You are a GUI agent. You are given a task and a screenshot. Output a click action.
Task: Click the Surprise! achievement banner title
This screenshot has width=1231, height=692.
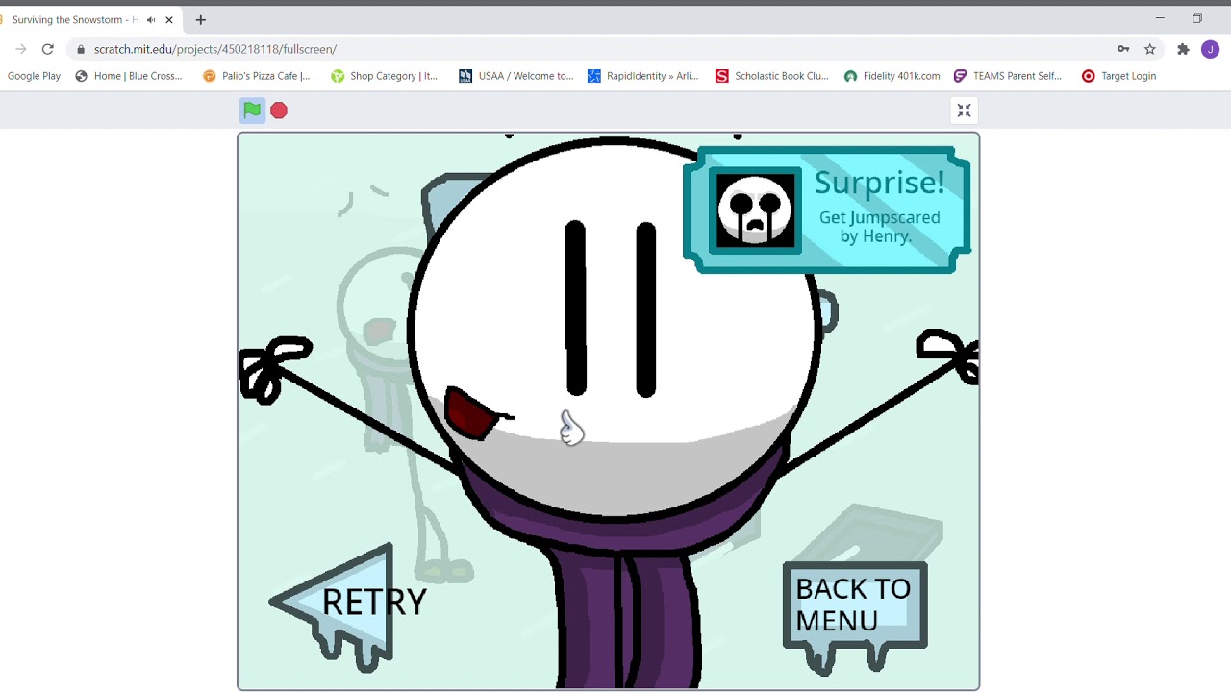coord(879,183)
